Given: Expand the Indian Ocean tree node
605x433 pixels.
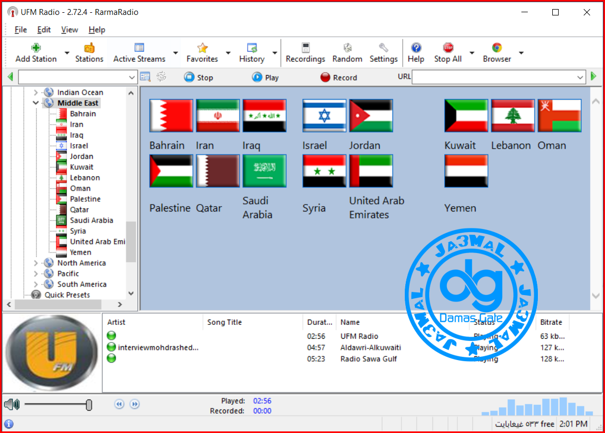Looking at the screenshot, I should click(36, 92).
